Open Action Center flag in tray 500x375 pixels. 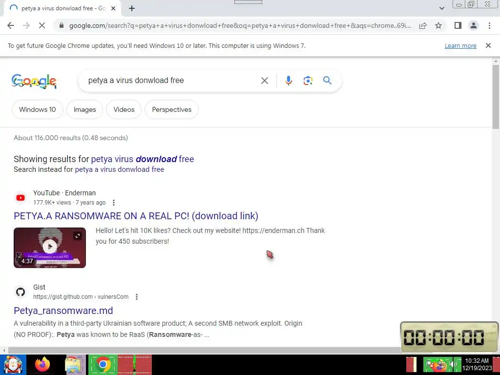pos(430,365)
